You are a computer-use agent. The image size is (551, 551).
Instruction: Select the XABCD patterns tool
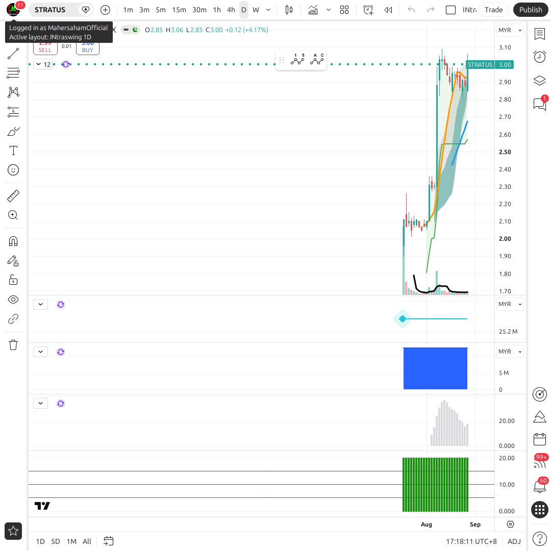(13, 92)
